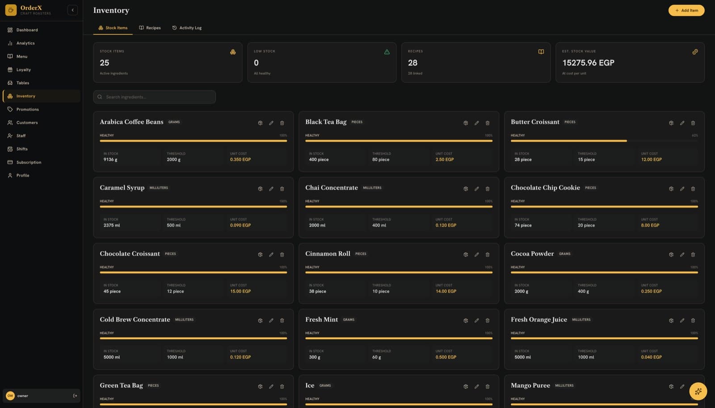Click the Chai Concentrate 400 ml threshold
The height and width of the screenshot is (408, 715).
pyautogui.click(x=379, y=225)
